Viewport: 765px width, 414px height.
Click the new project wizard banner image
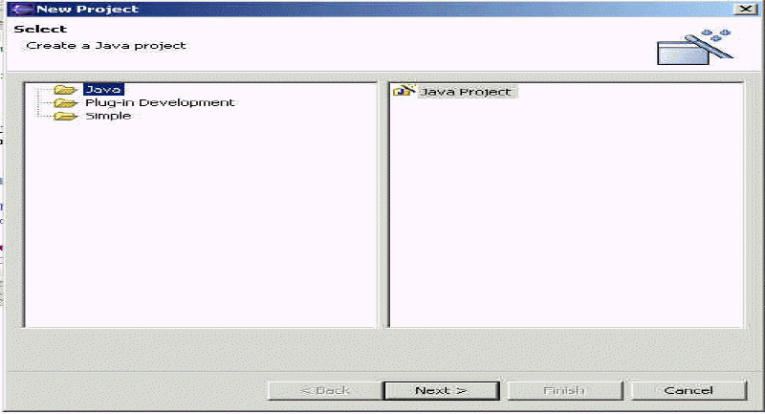click(x=694, y=47)
